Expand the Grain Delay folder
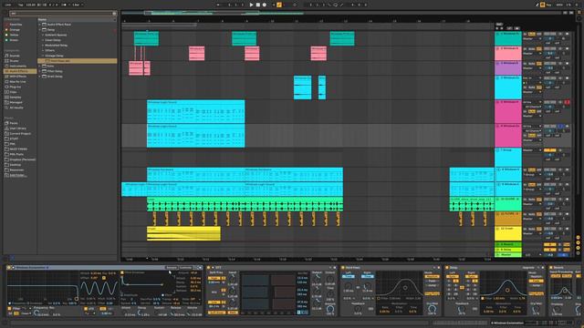Viewport: 584px width, 328px height. click(x=40, y=77)
